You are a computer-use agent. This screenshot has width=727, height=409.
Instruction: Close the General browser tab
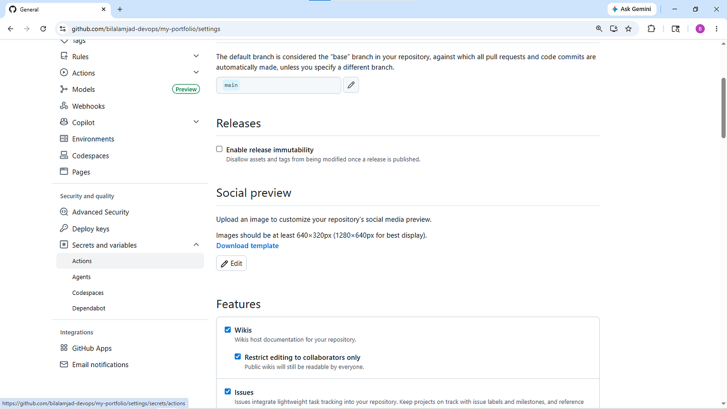[103, 9]
